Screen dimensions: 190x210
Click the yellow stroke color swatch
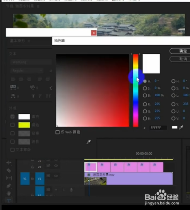pos(24,125)
